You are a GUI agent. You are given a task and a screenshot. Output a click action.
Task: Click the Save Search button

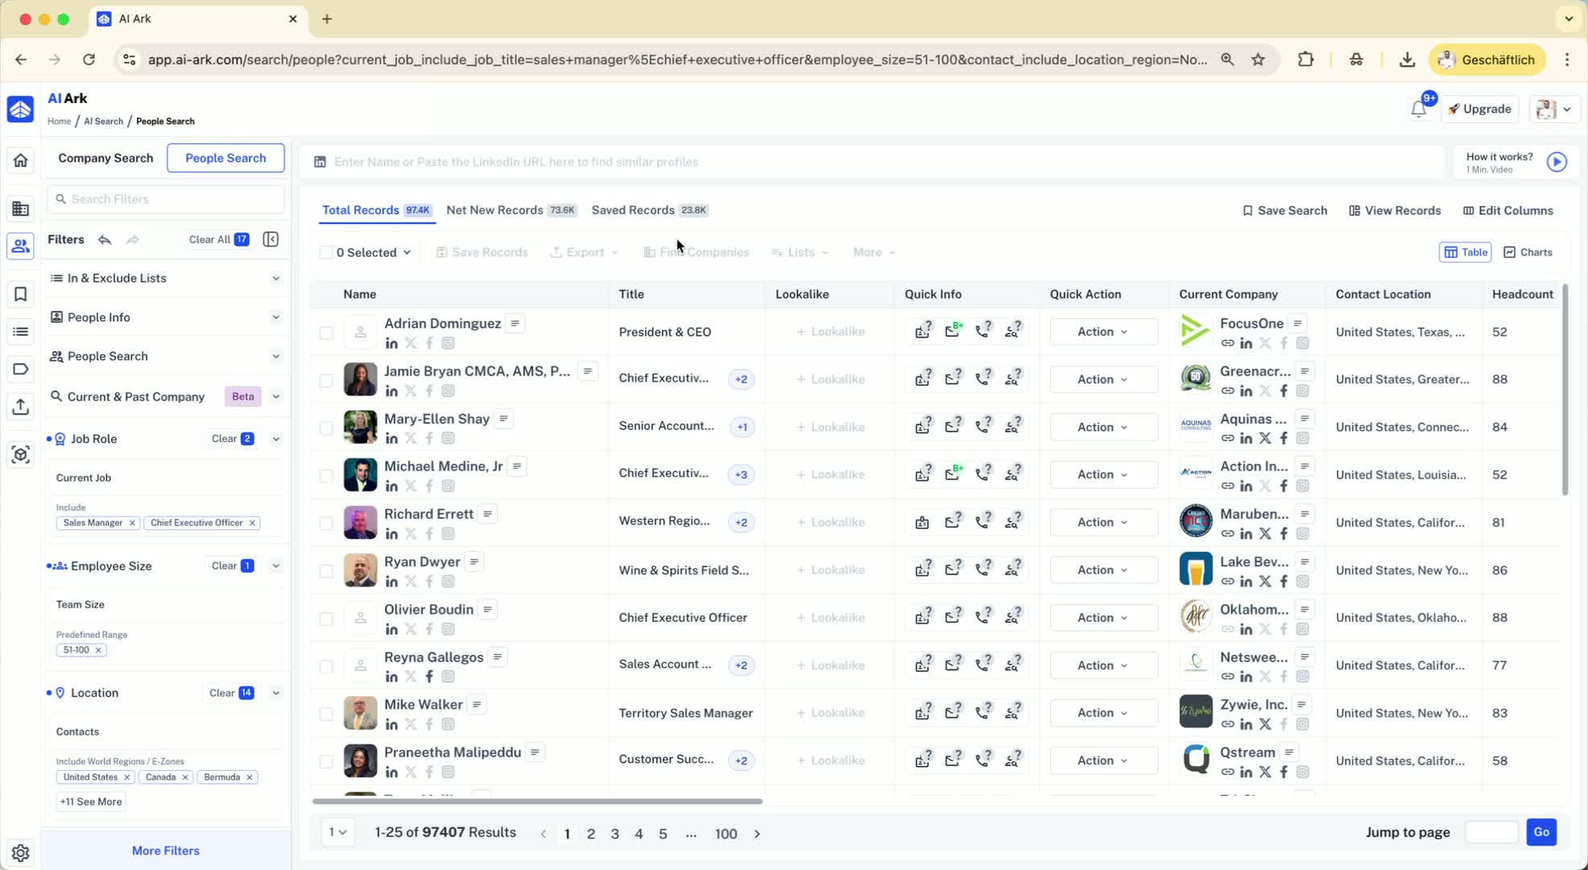[1284, 210]
